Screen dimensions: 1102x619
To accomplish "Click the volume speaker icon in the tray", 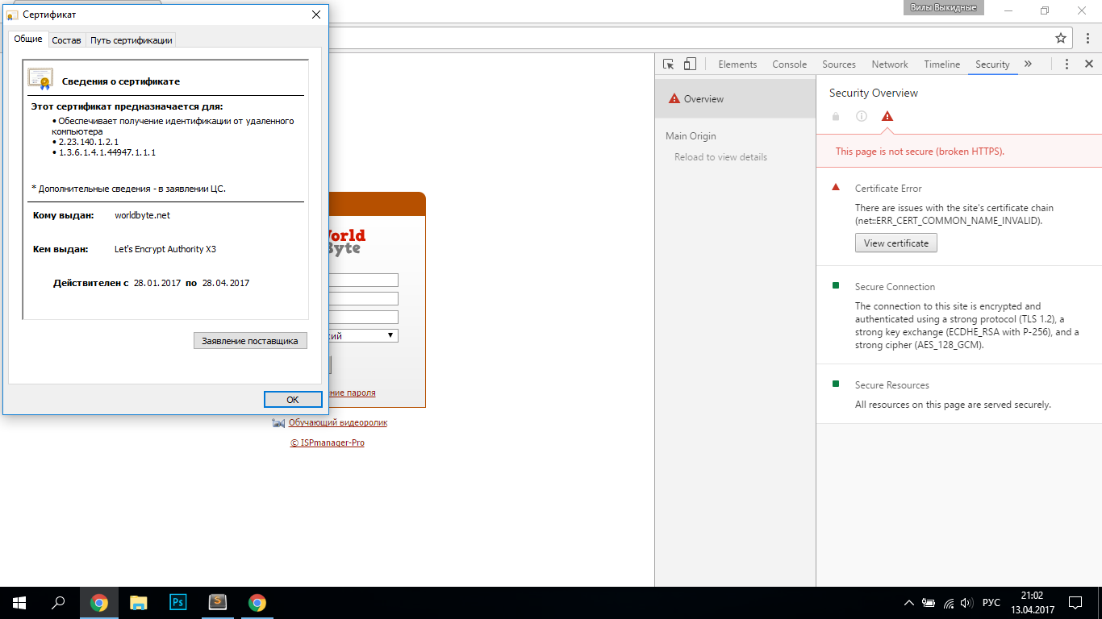I will pyautogui.click(x=966, y=603).
